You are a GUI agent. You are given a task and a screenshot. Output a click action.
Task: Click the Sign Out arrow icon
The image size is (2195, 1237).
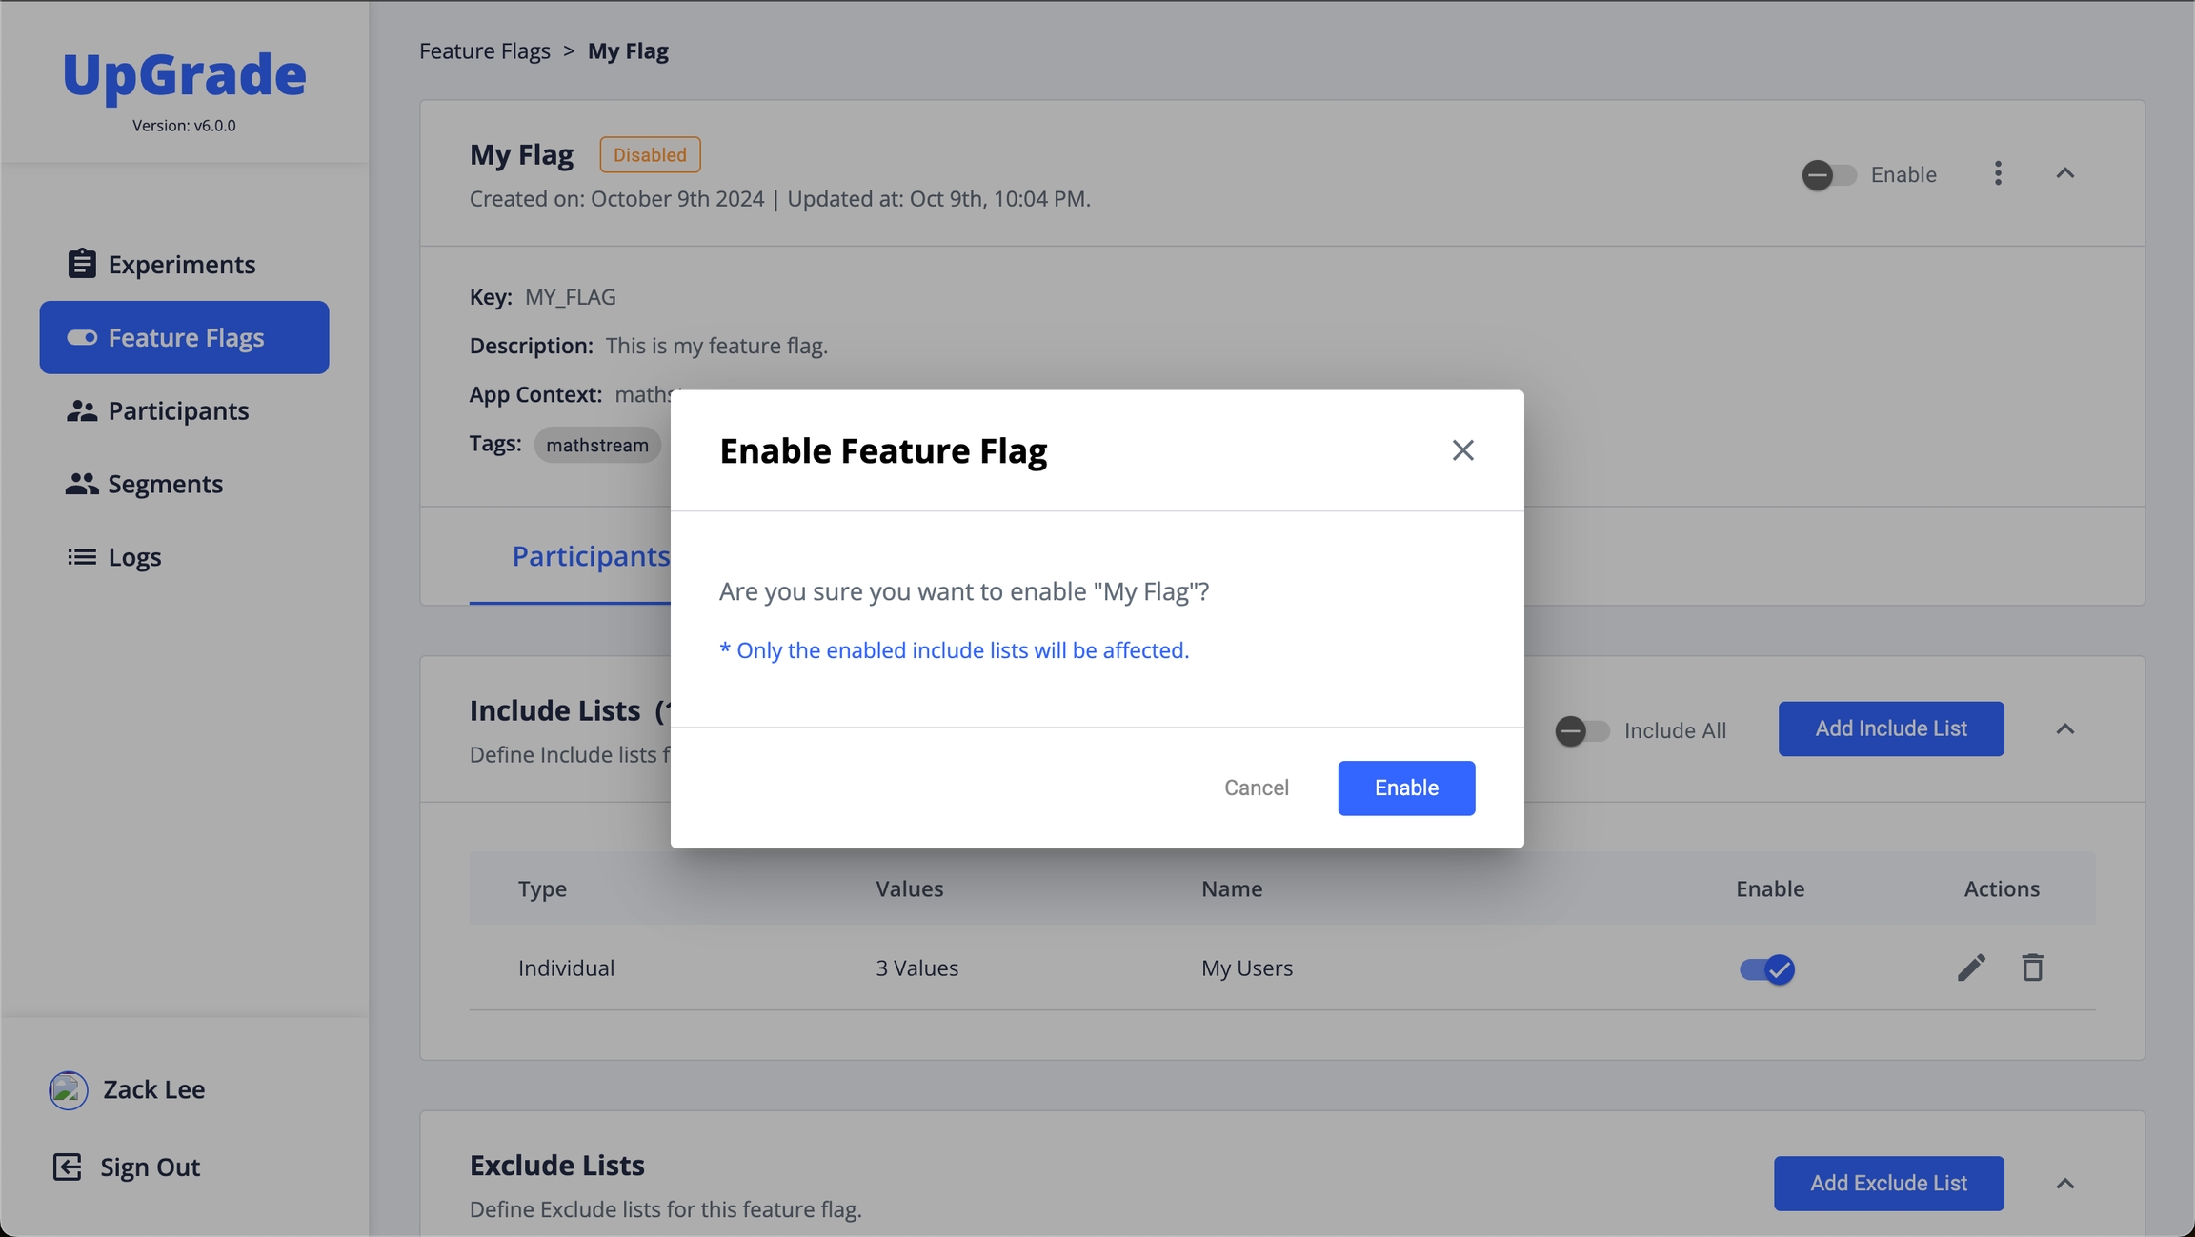(67, 1167)
